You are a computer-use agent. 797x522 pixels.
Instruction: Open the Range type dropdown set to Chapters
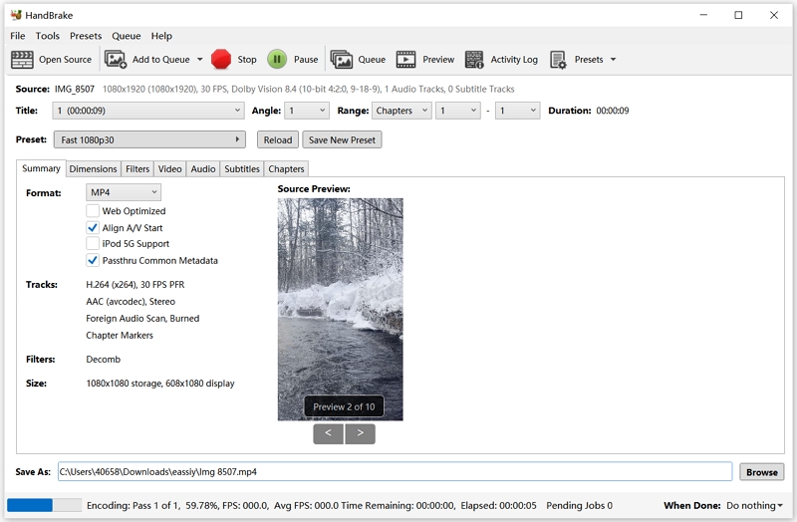[x=401, y=111]
